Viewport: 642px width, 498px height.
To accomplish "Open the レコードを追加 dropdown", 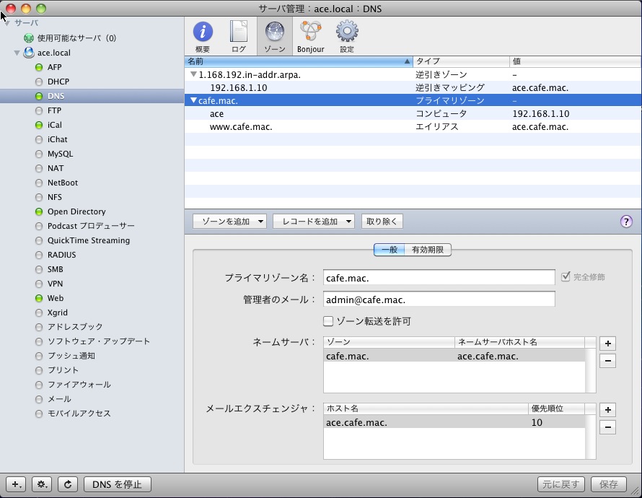I will pos(313,221).
